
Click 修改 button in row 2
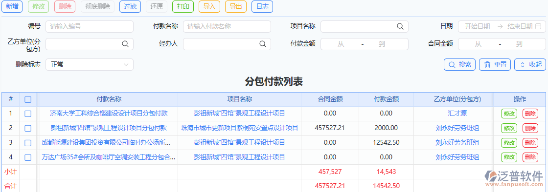pos(509,128)
